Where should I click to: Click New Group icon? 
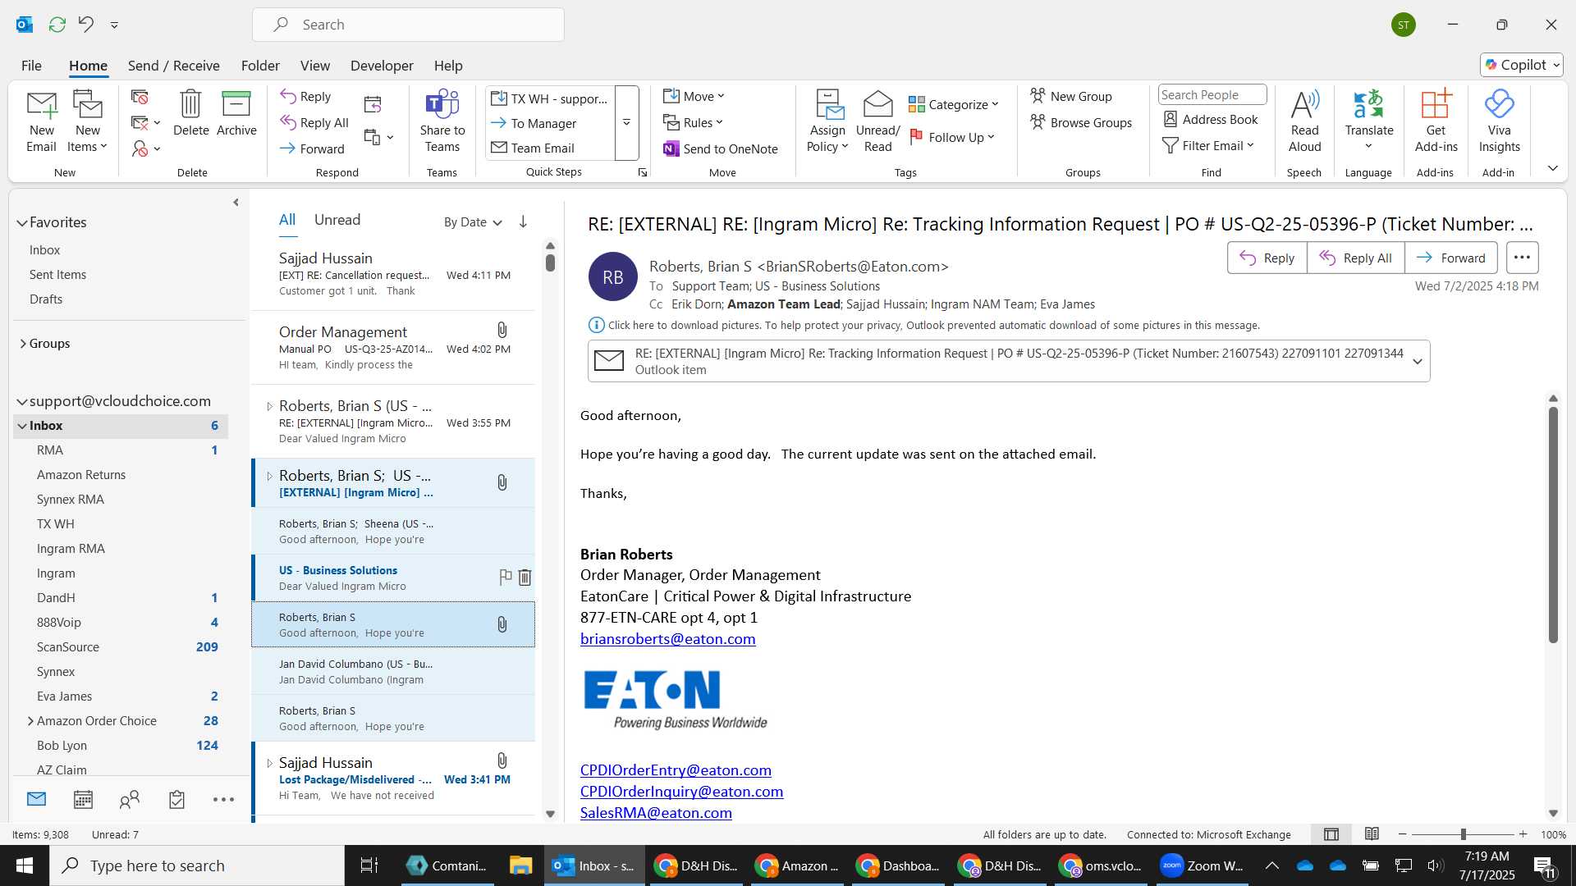coord(1071,96)
